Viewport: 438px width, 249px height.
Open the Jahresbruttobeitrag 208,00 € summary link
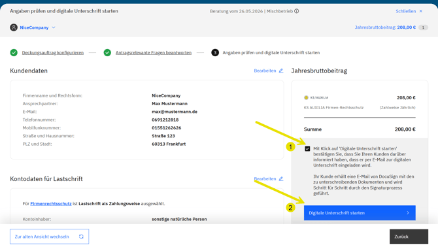click(x=385, y=27)
